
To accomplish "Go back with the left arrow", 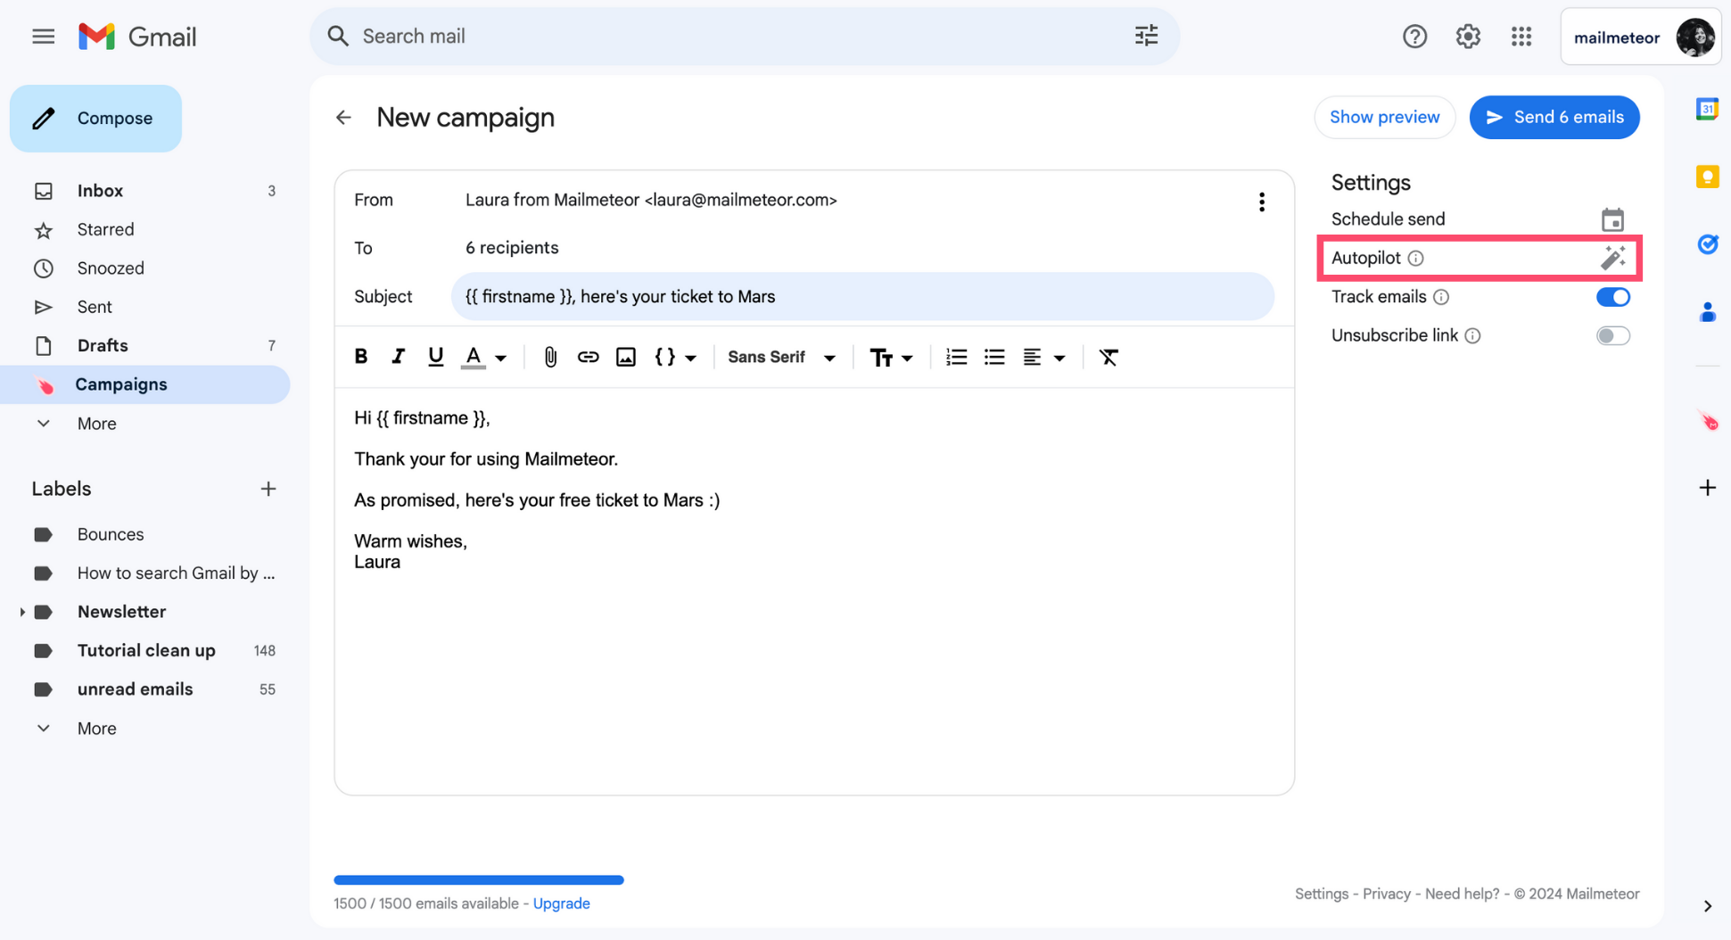I will click(343, 117).
